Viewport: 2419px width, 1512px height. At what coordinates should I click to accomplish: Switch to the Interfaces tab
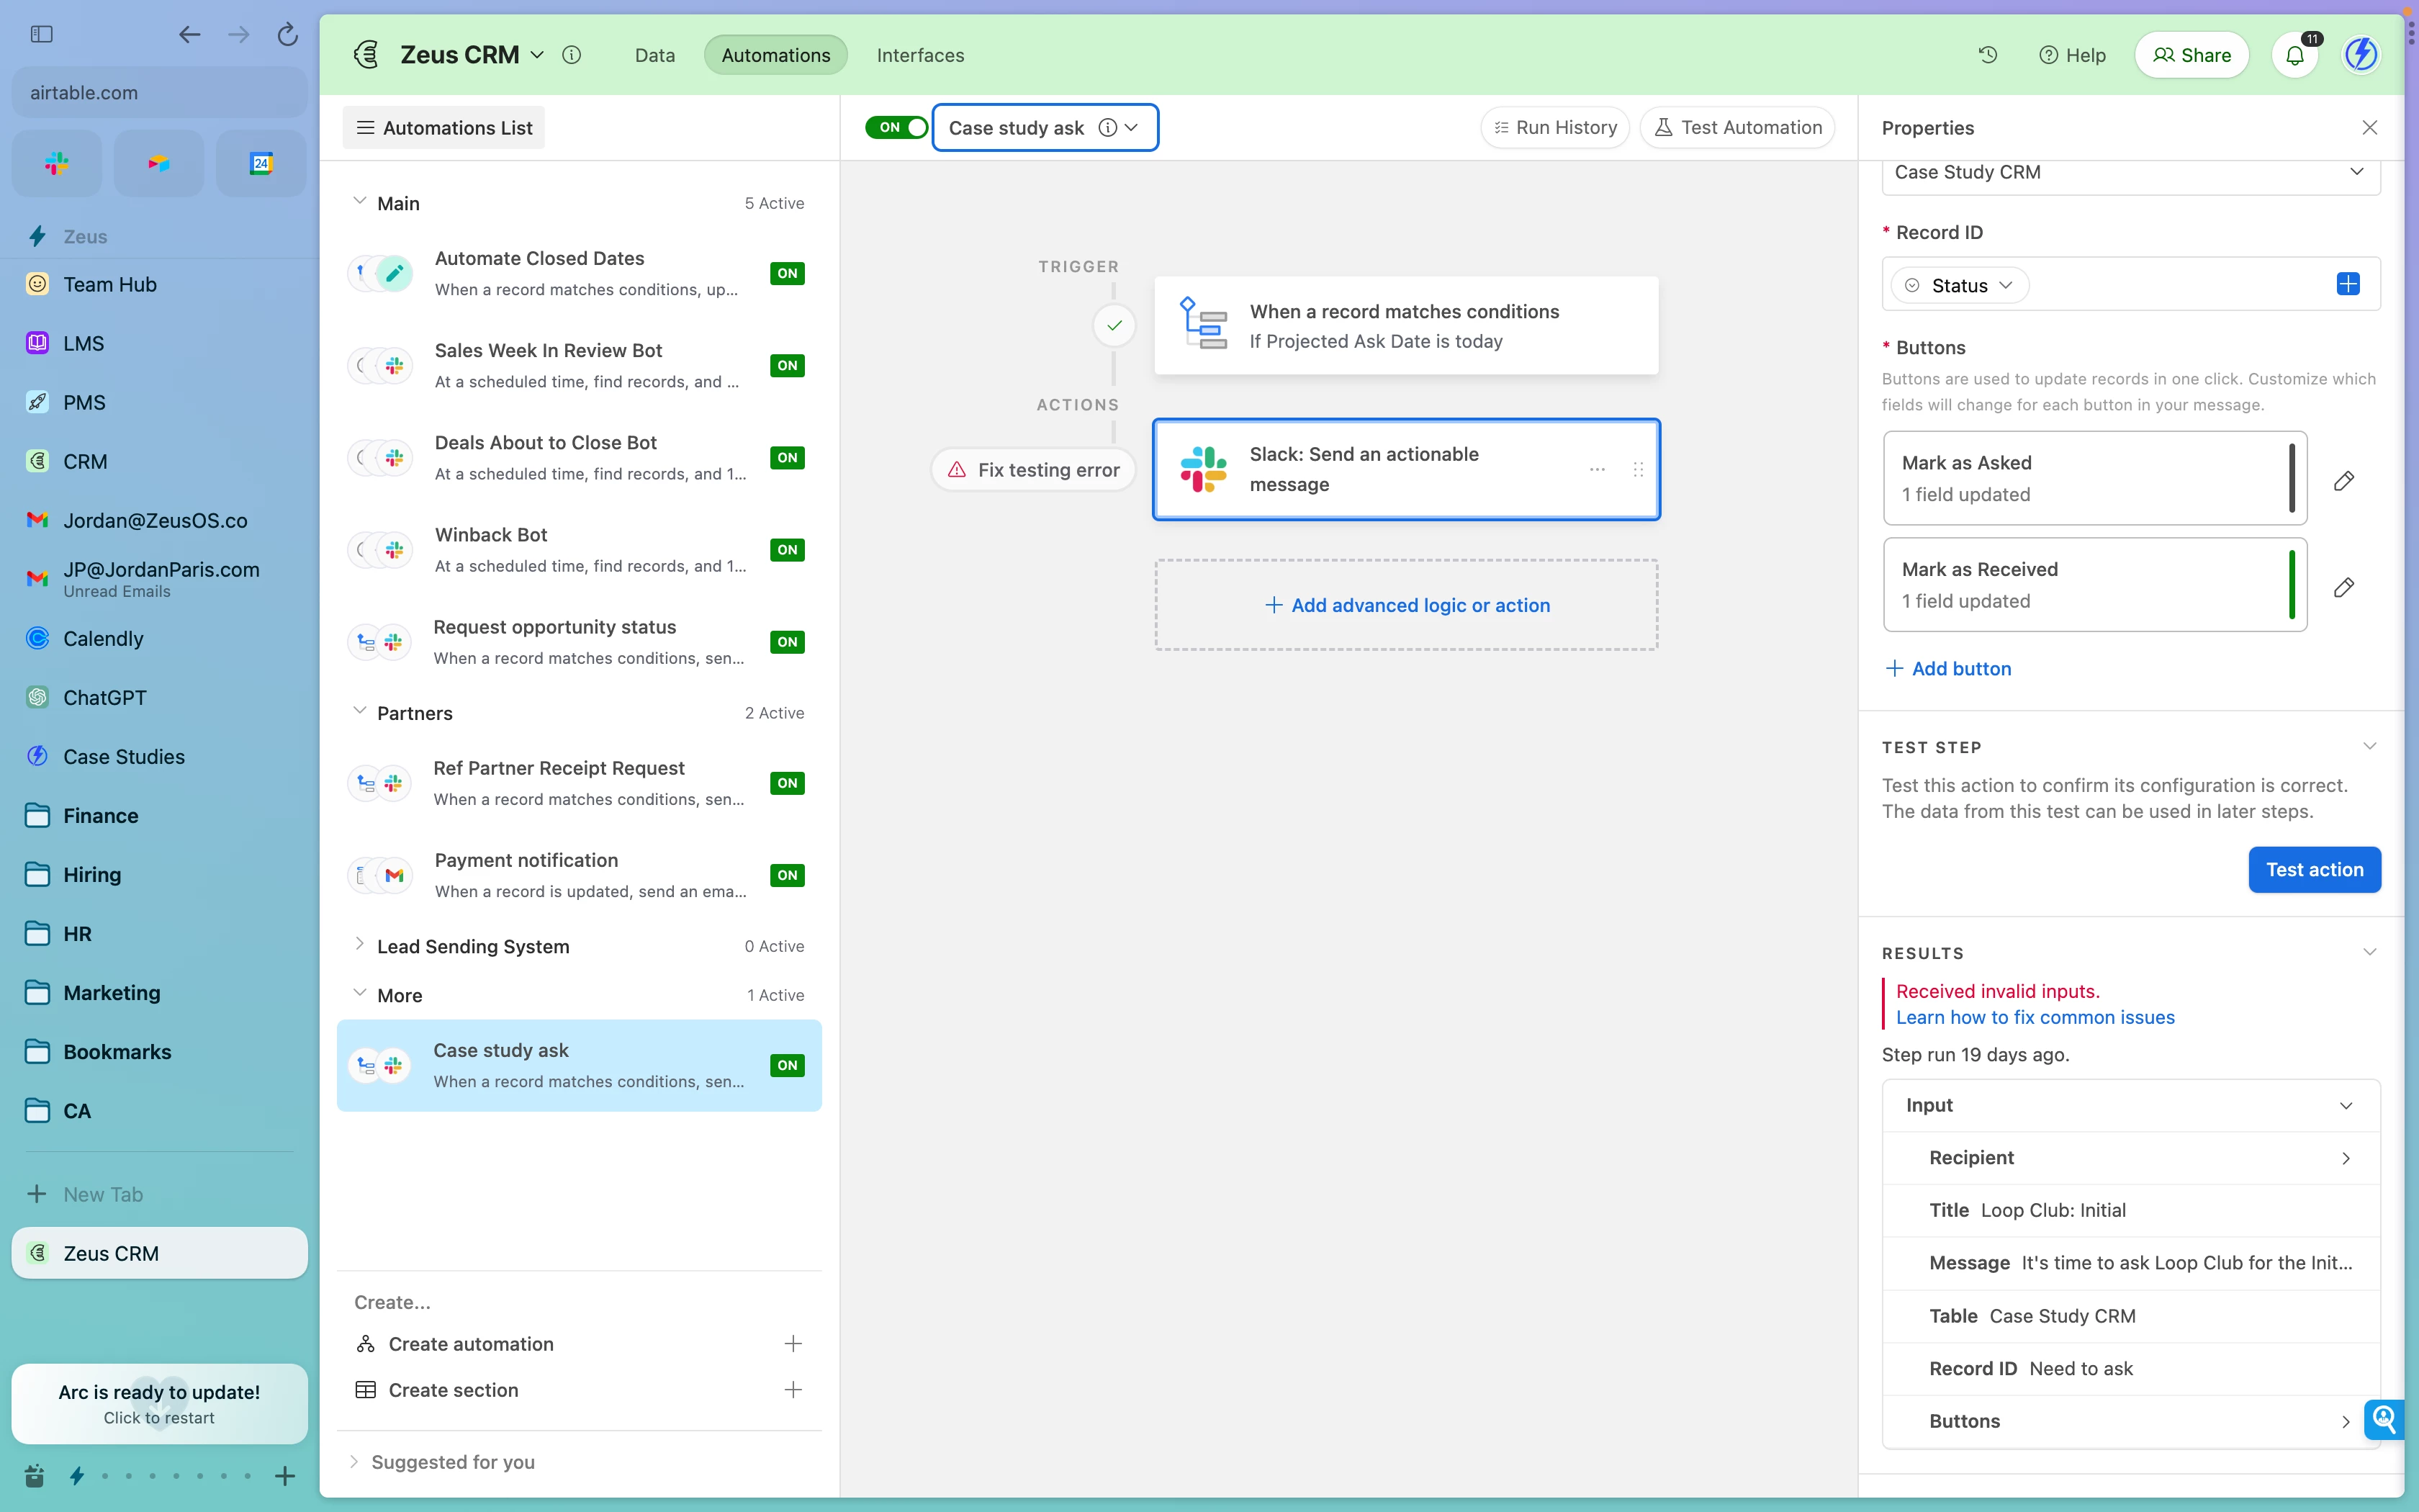[x=919, y=55]
